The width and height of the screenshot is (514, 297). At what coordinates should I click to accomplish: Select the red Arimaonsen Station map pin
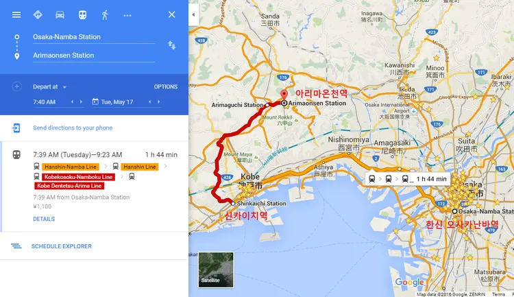coord(284,94)
